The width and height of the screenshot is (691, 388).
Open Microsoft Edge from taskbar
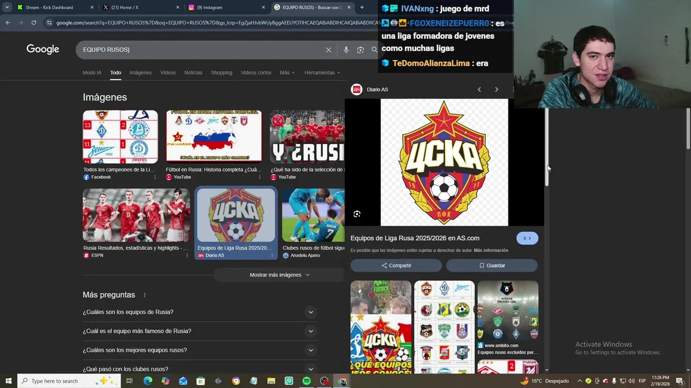click(147, 381)
